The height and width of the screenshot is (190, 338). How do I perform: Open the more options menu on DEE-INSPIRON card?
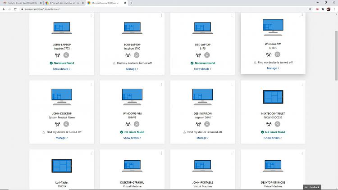pyautogui.click(x=232, y=84)
